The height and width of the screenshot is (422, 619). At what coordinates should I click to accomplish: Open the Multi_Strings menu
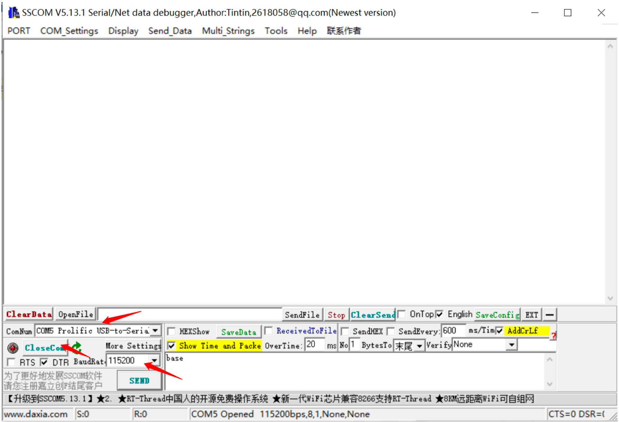coord(228,31)
